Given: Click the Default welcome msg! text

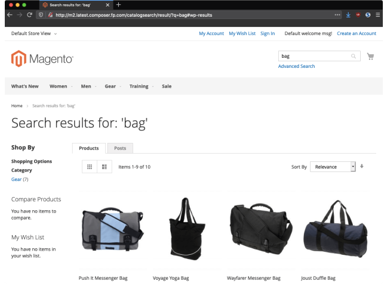Looking at the screenshot, I should [308, 33].
